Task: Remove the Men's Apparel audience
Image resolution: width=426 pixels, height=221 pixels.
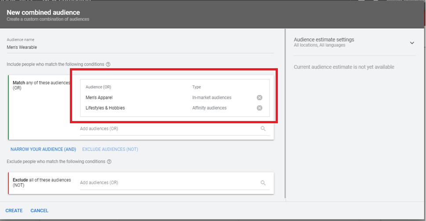Action: click(x=259, y=97)
